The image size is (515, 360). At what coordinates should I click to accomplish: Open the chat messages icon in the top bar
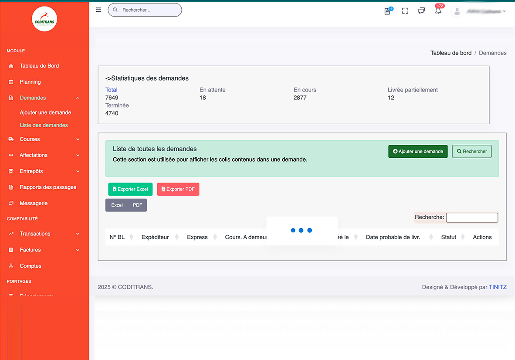[421, 11]
